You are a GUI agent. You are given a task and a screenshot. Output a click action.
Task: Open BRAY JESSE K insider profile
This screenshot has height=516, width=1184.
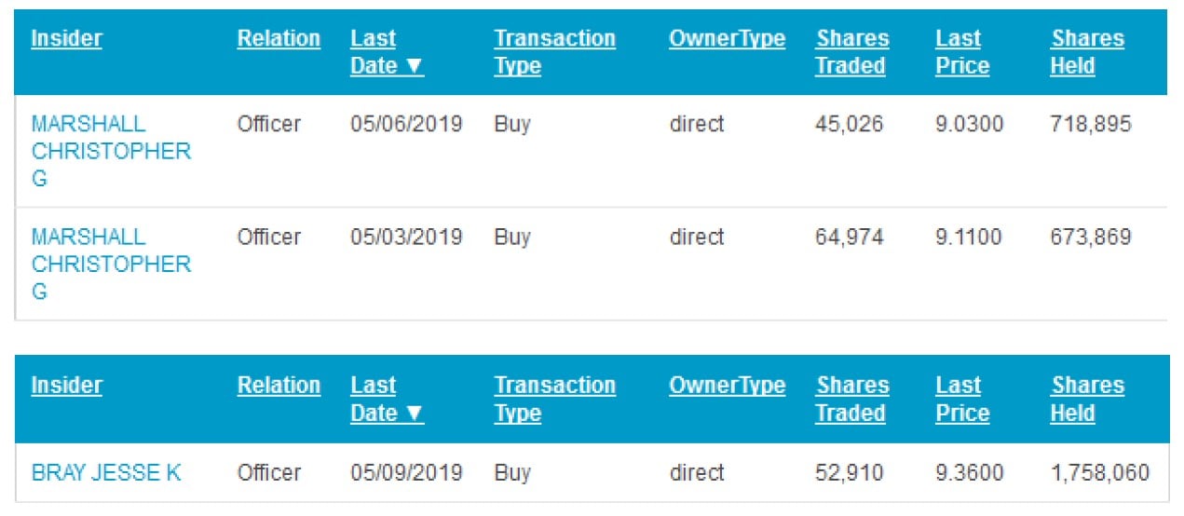pyautogui.click(x=106, y=473)
